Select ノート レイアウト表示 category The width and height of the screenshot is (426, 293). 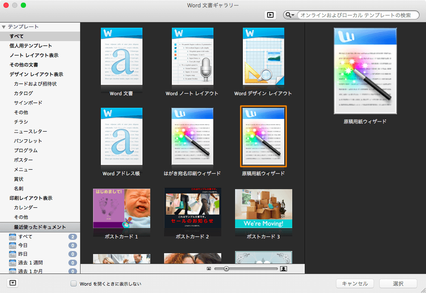[40, 55]
